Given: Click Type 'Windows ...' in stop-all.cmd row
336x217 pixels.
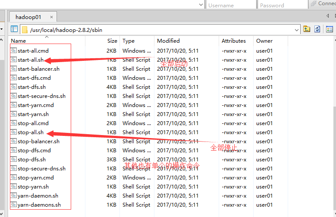Looking at the screenshot, I should (137, 123).
